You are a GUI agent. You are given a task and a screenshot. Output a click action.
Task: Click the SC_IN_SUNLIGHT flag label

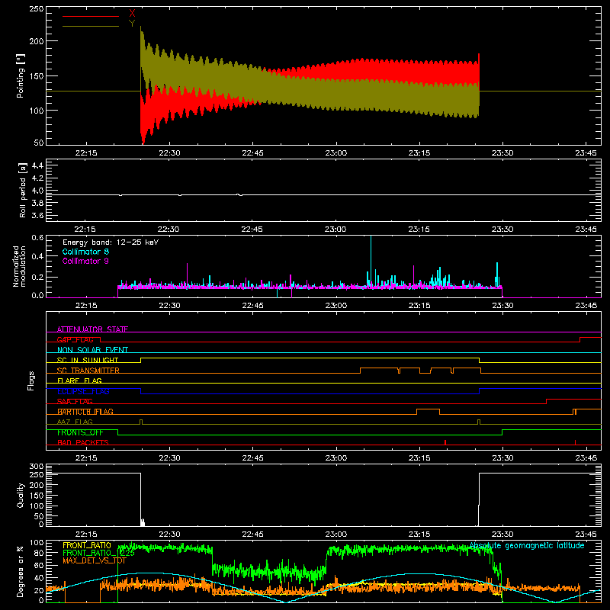point(88,360)
